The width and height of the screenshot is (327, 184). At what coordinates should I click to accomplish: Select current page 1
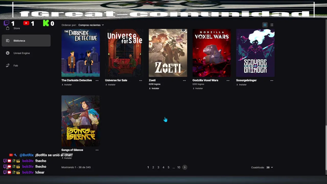click(148, 167)
